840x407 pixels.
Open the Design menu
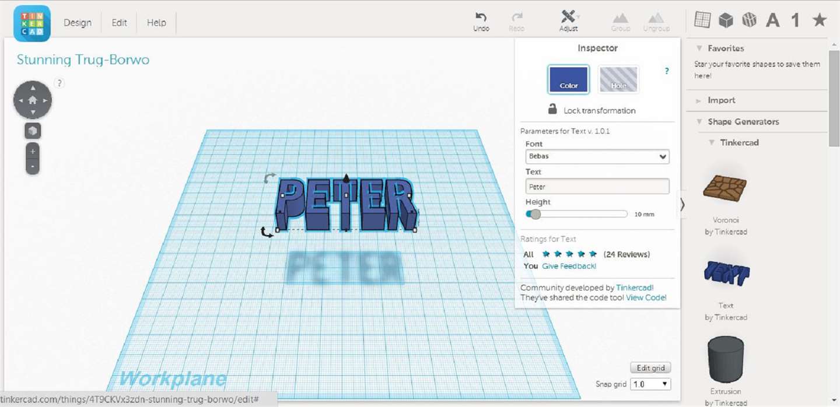[78, 23]
